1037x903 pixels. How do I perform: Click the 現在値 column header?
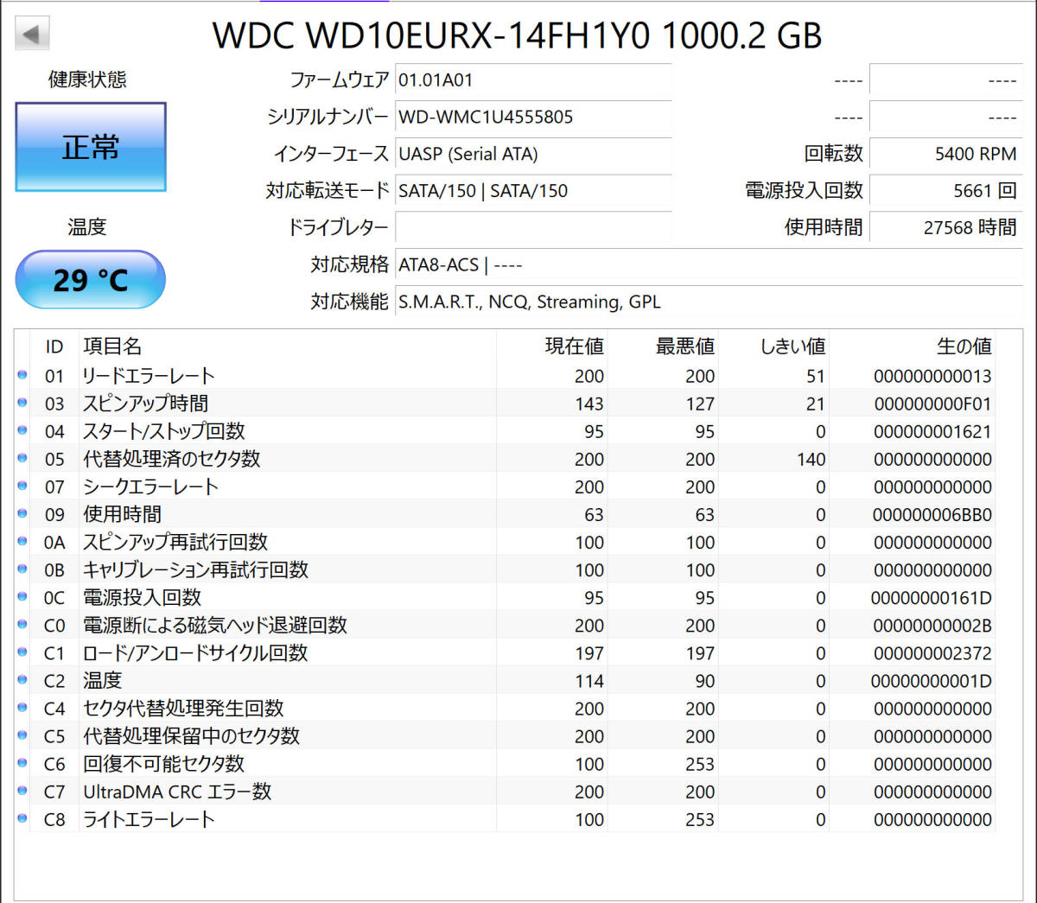coord(575,347)
